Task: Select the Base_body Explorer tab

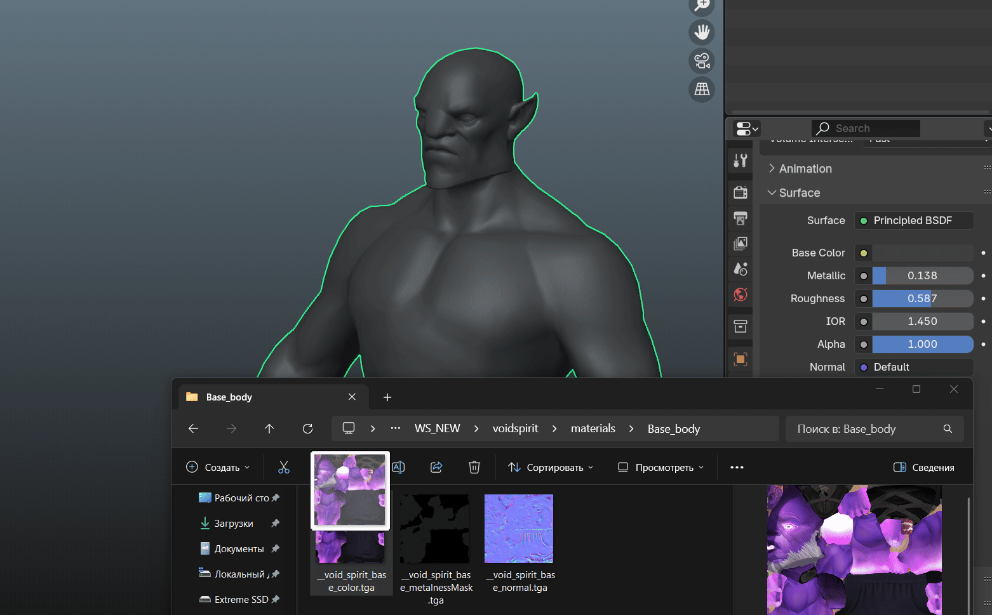Action: [229, 397]
